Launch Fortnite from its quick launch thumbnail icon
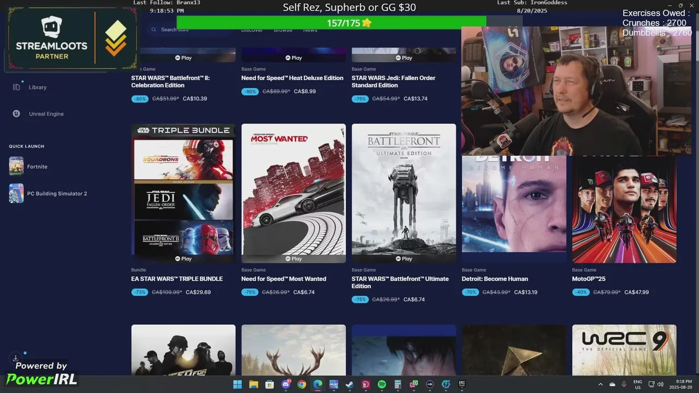The image size is (699, 393). (x=16, y=166)
